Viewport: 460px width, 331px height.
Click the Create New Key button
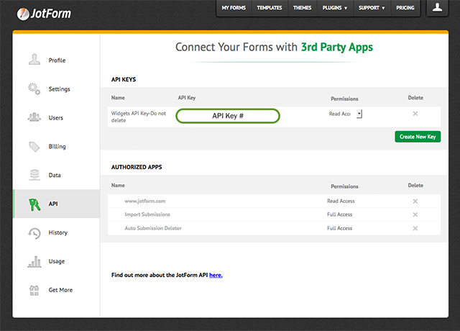pos(418,137)
